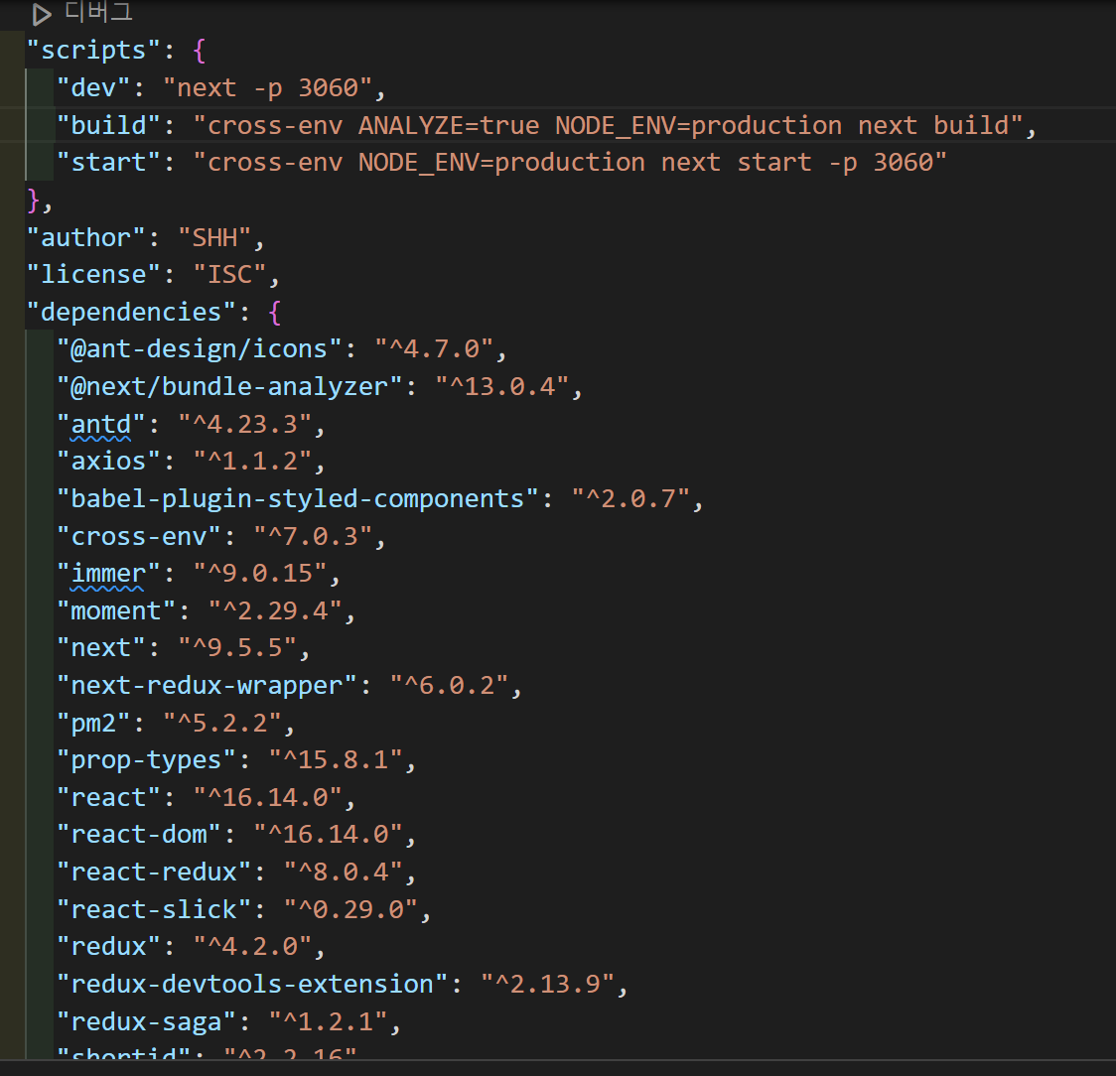Click the "dependencies" key name
Viewport: 1116px width, 1076px height.
tap(131, 313)
